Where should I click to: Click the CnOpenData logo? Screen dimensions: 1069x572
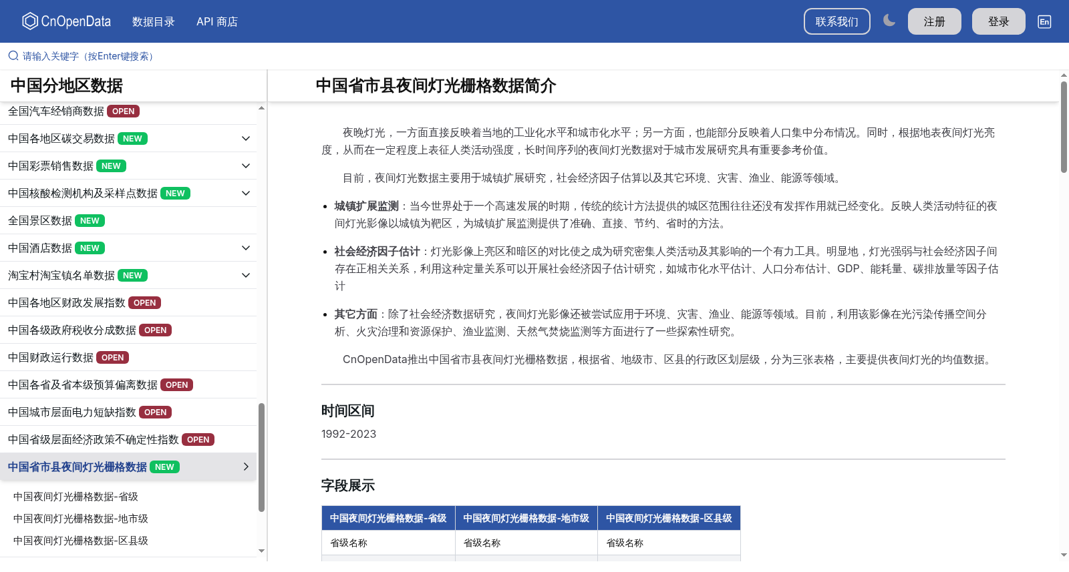[x=67, y=21]
